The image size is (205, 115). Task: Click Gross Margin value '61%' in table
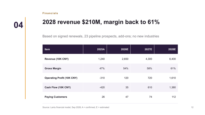[173, 68]
